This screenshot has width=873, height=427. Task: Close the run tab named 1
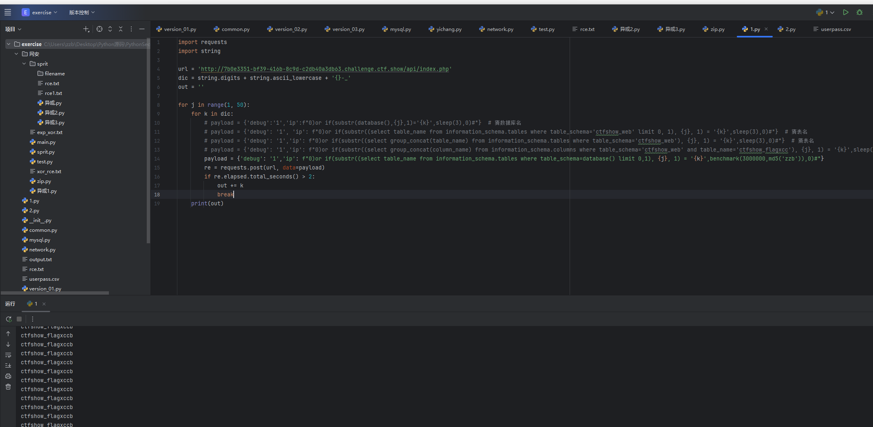[44, 304]
